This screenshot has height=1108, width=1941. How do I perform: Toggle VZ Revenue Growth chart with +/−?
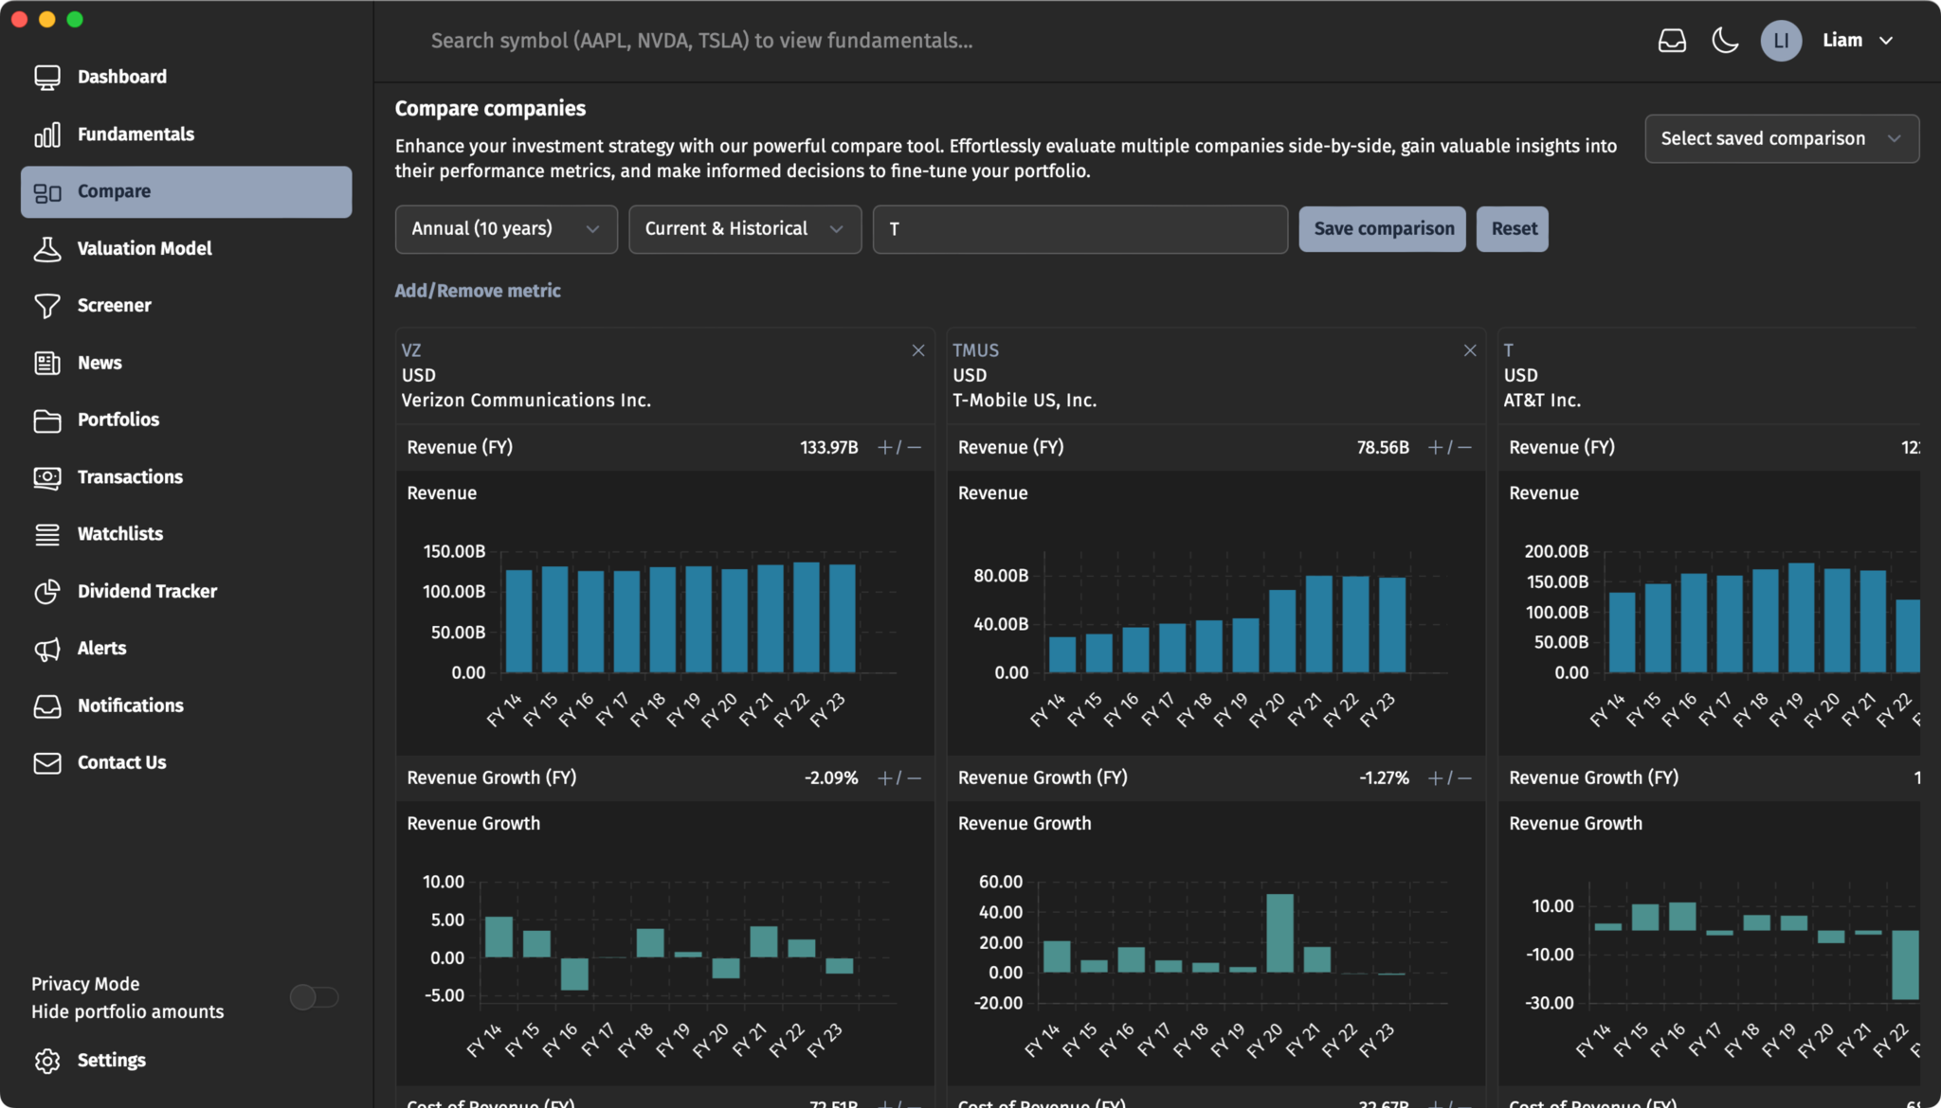pos(899,778)
